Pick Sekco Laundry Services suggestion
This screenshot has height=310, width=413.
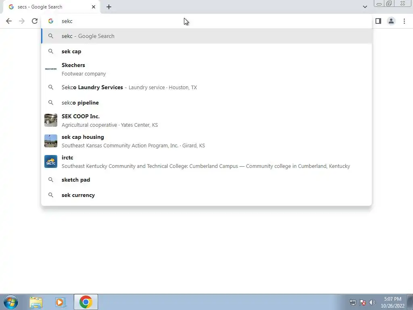(206, 87)
